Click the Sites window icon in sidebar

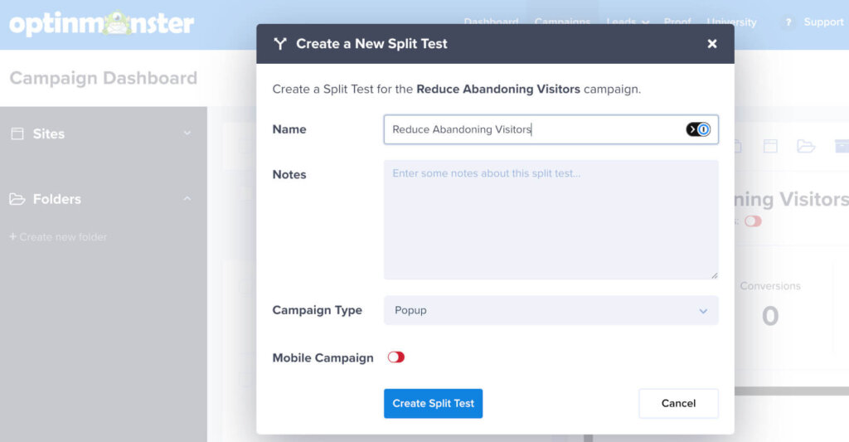[17, 134]
